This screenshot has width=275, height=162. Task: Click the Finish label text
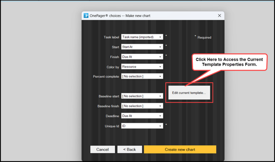click(114, 57)
